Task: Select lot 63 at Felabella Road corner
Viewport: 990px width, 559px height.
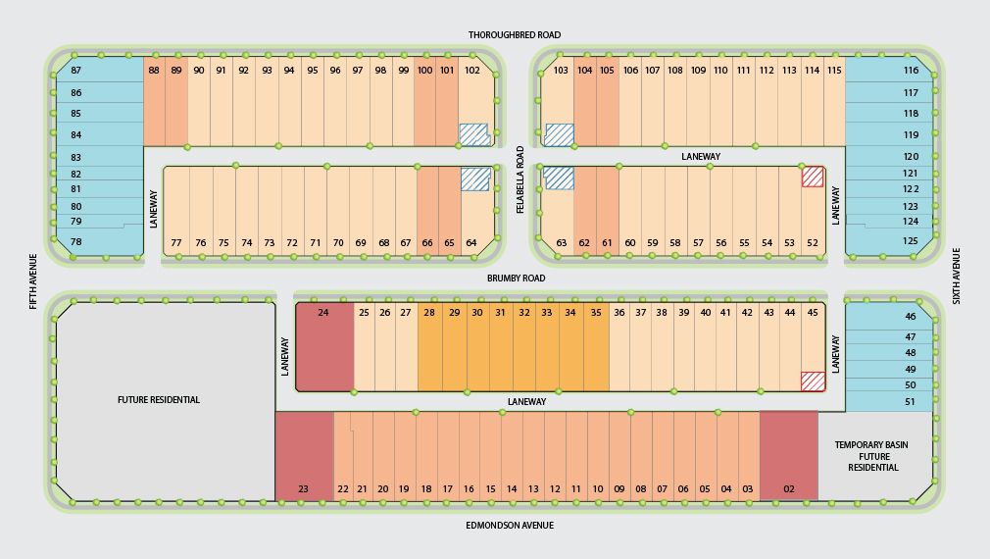Action: [558, 211]
